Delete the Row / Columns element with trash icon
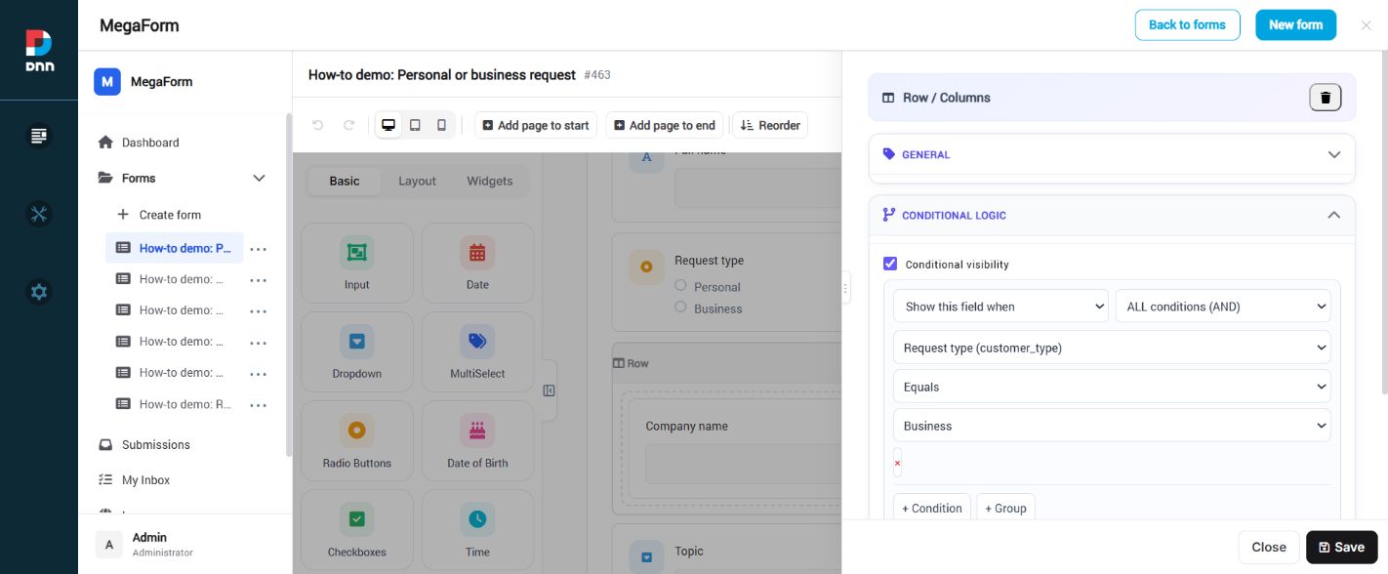Viewport: 1388px width, 574px height. [1325, 98]
